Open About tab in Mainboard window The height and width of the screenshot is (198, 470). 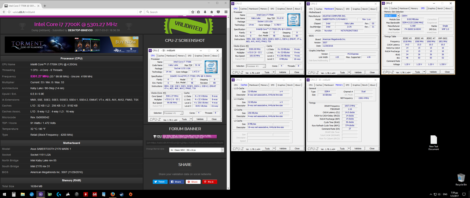[373, 9]
